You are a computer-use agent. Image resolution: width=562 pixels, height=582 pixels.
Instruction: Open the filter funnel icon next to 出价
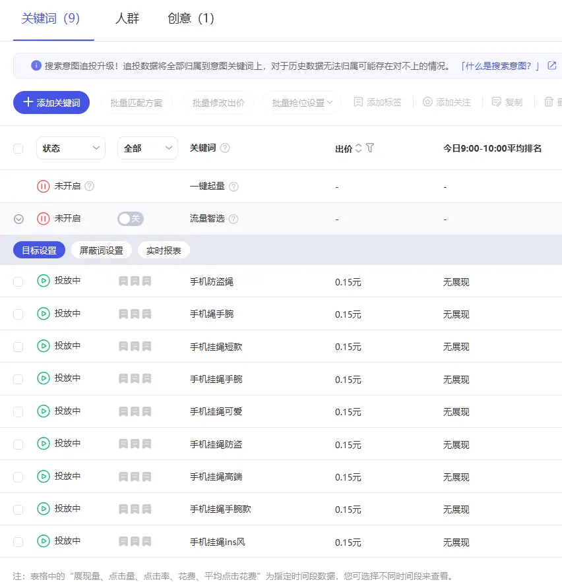click(x=369, y=148)
